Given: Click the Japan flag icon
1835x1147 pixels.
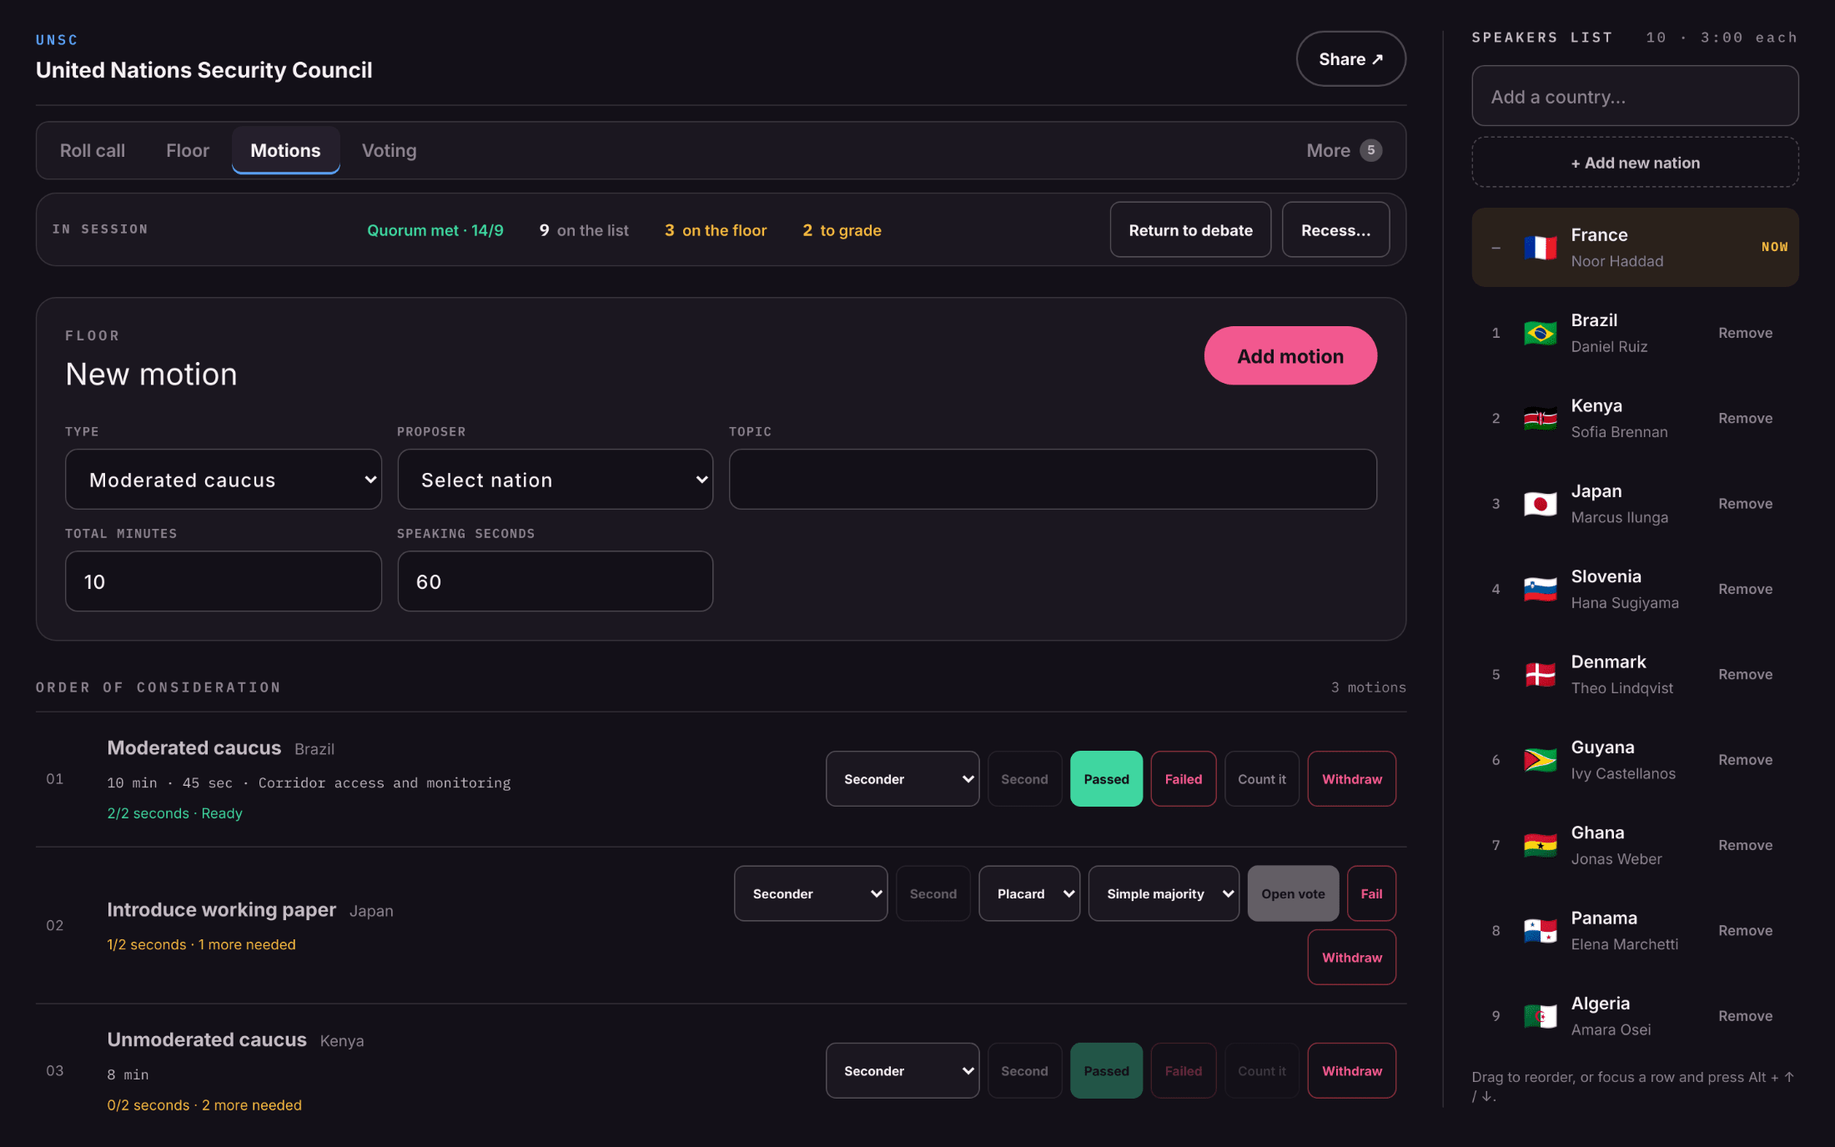Looking at the screenshot, I should 1540,504.
